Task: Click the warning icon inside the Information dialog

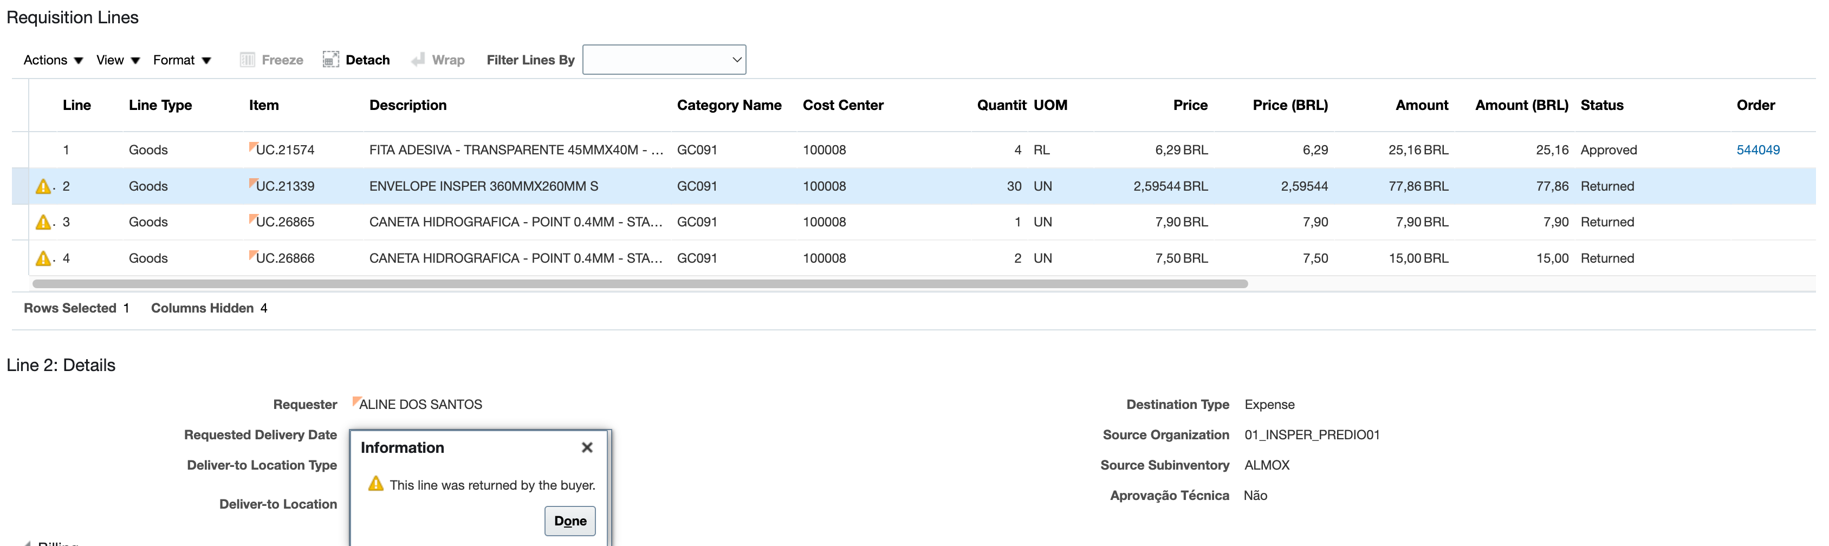Action: click(375, 484)
